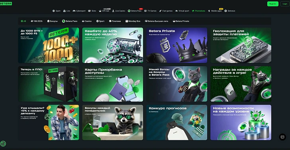Select the All promotions filter tab
Viewport: 290px width, 150px height.
(x=23, y=21)
